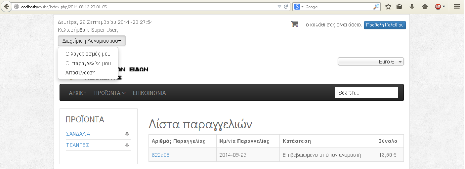The width and height of the screenshot is (465, 169).
Task: Click the shopping cart icon
Action: [x=294, y=24]
